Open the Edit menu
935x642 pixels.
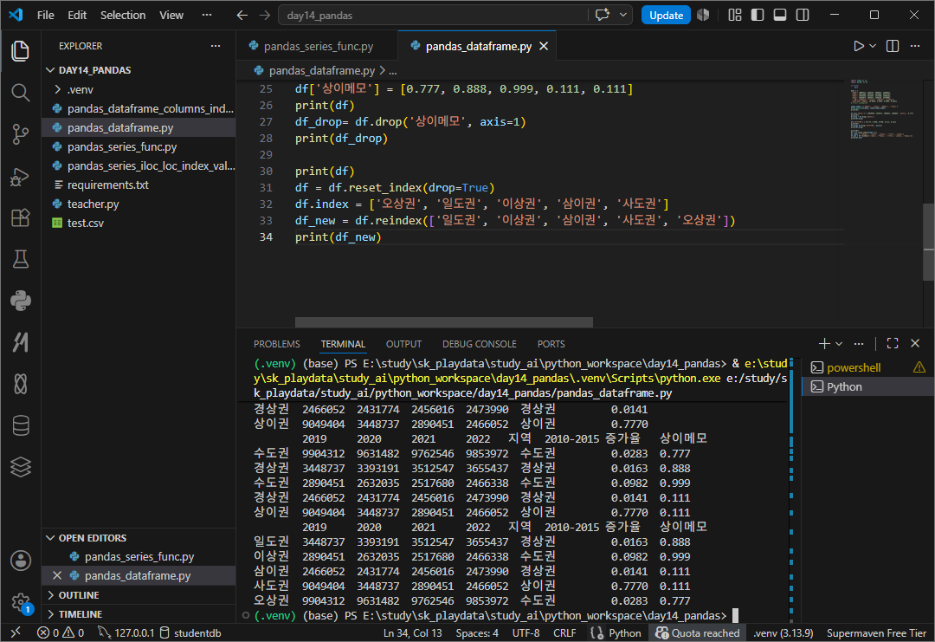[77, 15]
